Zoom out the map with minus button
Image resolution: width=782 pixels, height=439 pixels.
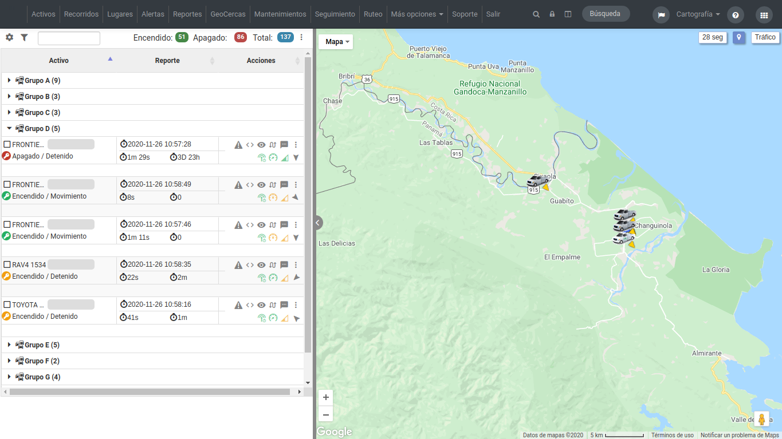tap(326, 414)
